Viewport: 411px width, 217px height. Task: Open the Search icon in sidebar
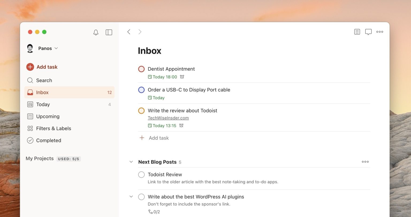tap(30, 80)
